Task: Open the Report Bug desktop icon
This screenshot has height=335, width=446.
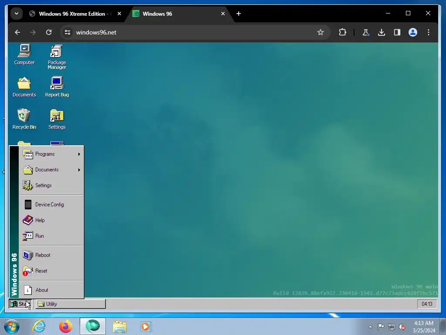Action: 57,87
